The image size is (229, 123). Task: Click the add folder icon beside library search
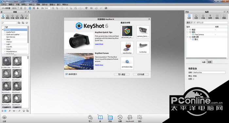pos(19,23)
